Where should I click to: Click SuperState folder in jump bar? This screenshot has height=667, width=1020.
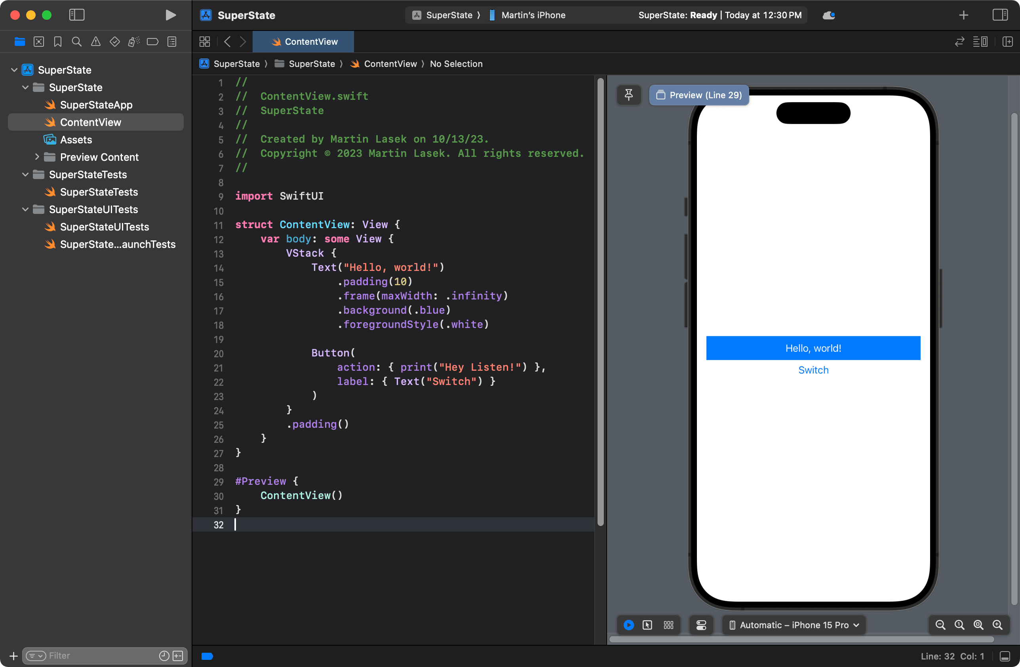pyautogui.click(x=305, y=64)
